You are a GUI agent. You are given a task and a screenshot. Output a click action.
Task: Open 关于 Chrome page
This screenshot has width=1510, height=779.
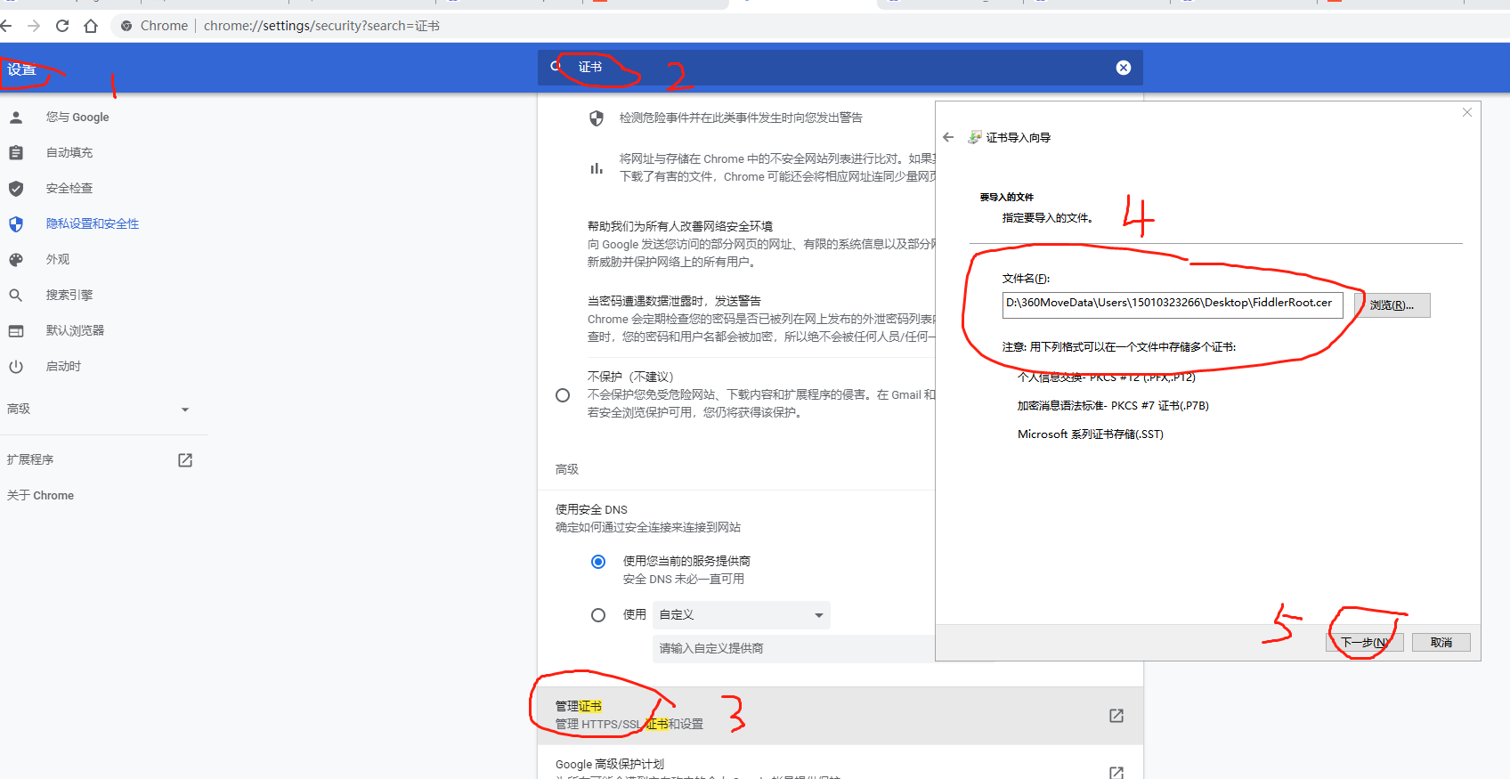(x=41, y=495)
